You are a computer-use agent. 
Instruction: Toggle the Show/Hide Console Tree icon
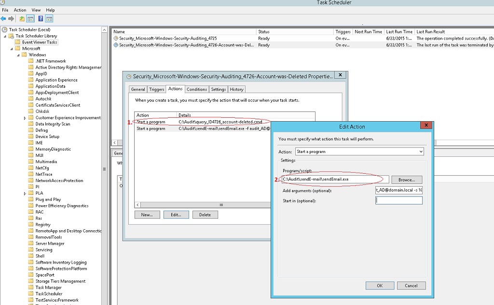click(30, 19)
